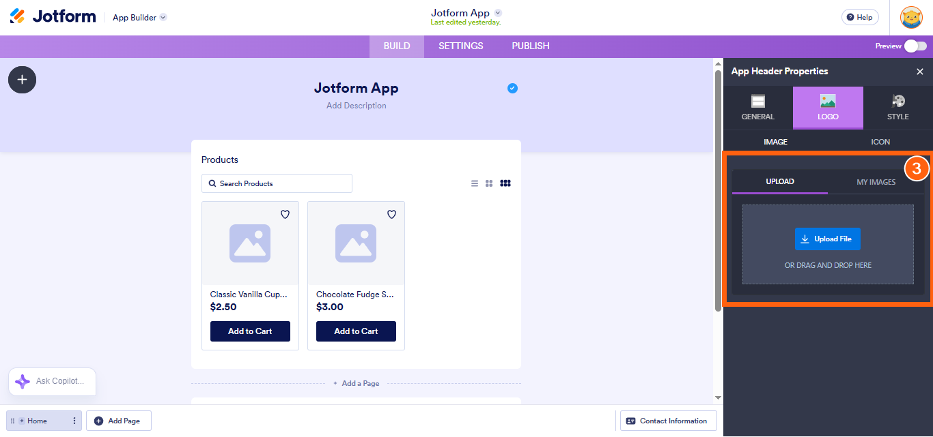This screenshot has width=933, height=437.
Task: Click the blue verified badge beside the app title
Action: [x=512, y=88]
